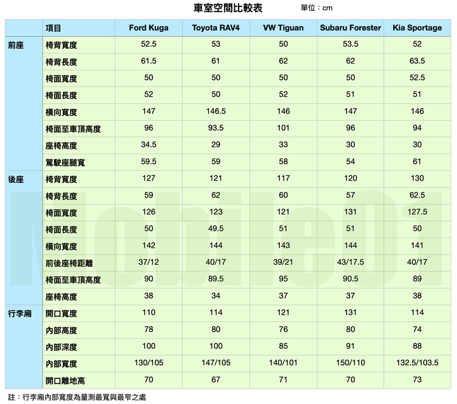This screenshot has width=457, height=404.
Task: Select the Ford Kuga column header
Action: click(x=149, y=28)
